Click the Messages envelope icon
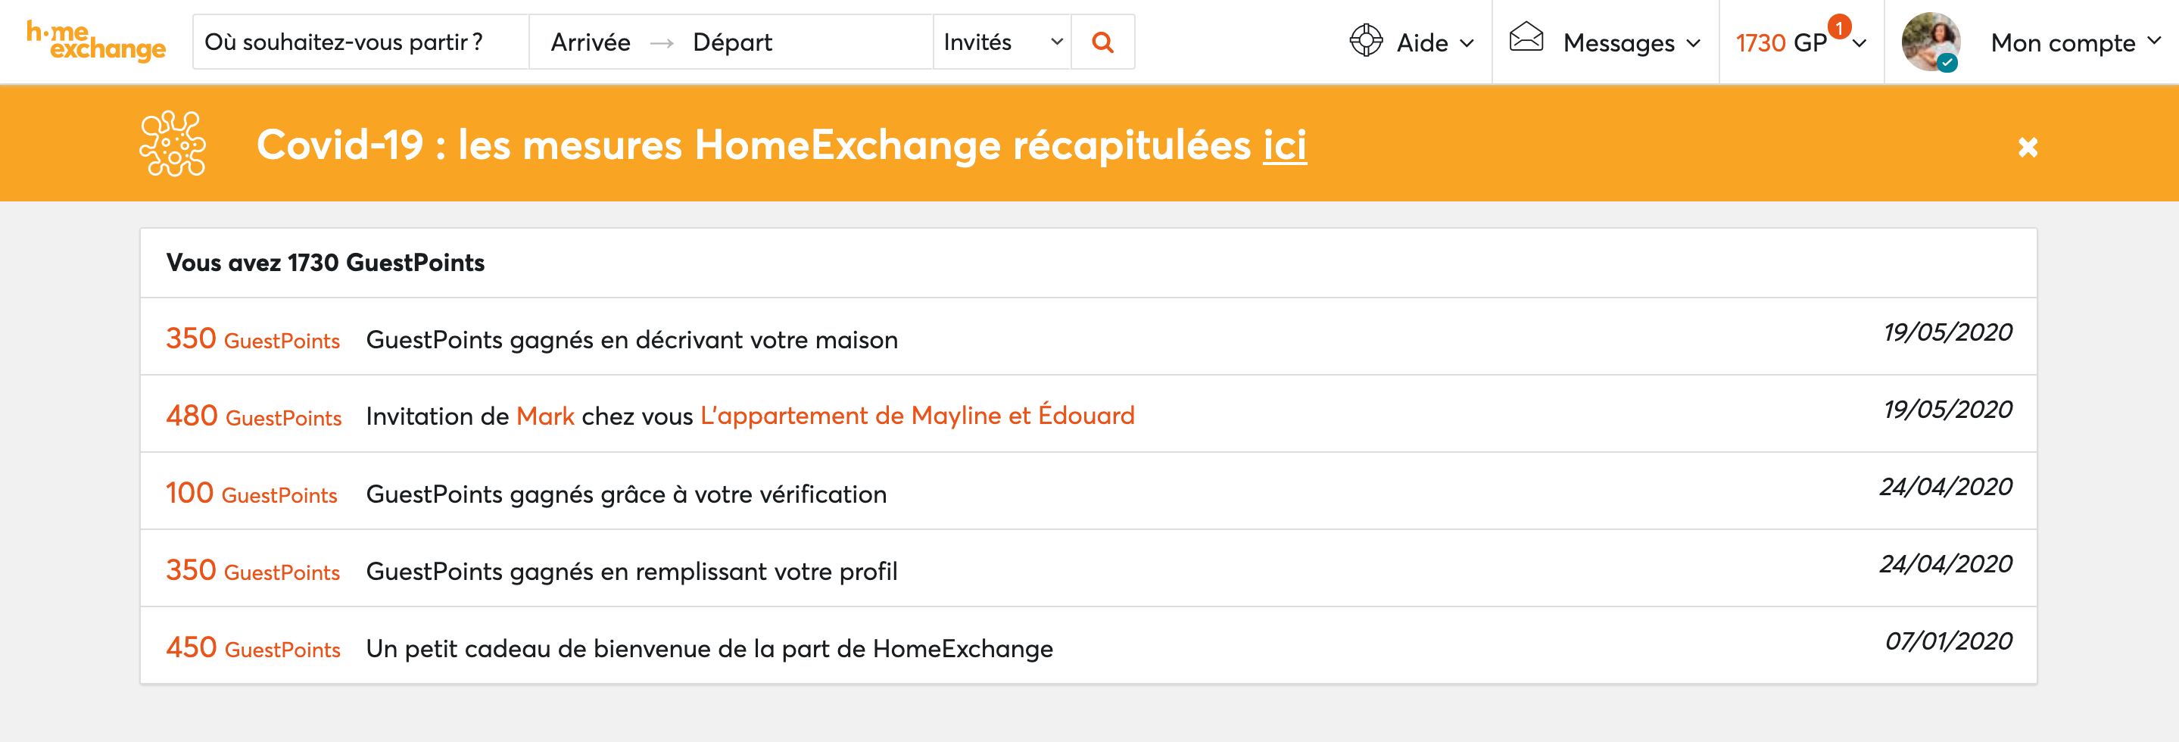 [1526, 37]
